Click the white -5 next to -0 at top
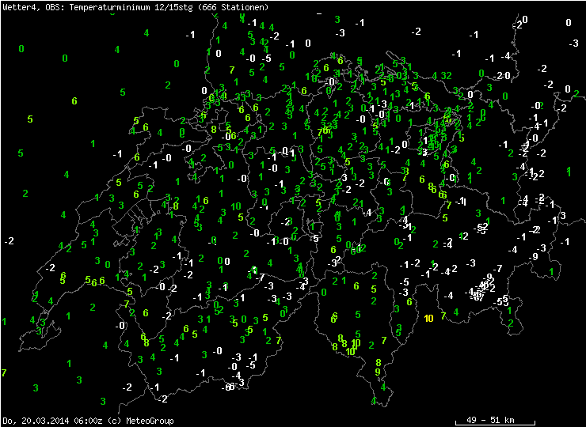 (x=267, y=59)
